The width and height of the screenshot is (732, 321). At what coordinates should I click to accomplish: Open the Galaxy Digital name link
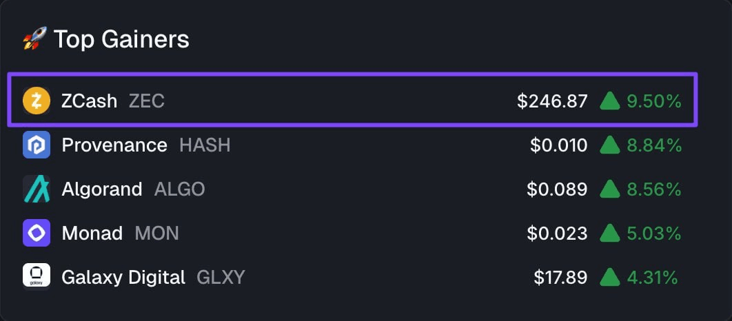(123, 278)
